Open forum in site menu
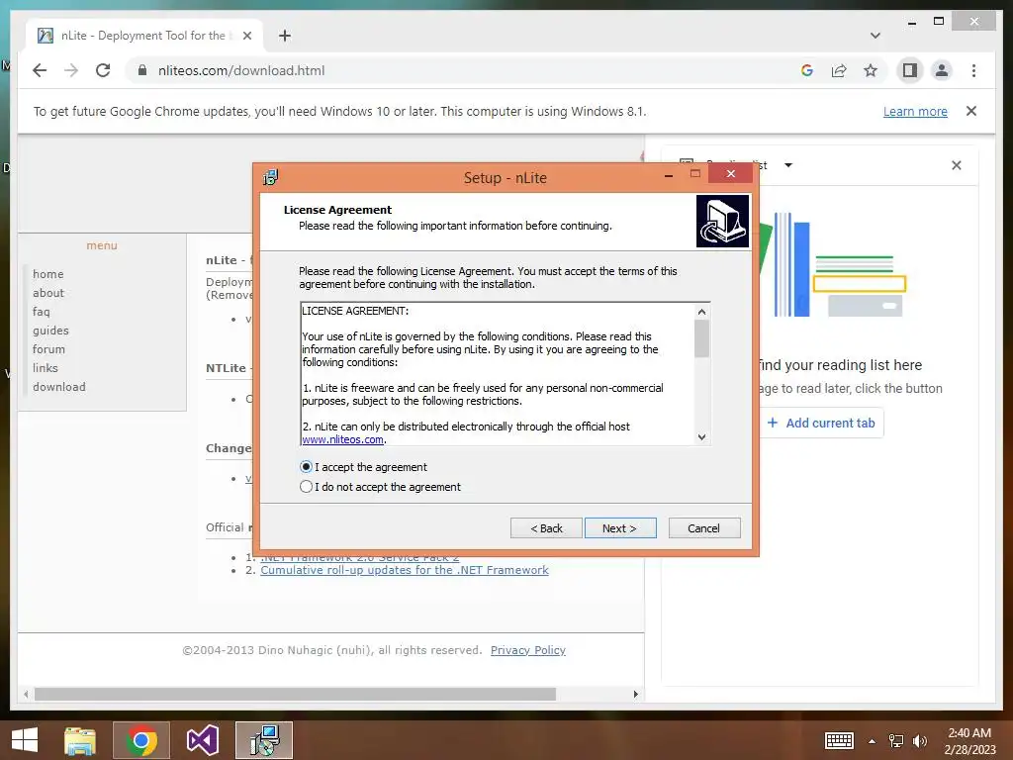Image resolution: width=1013 pixels, height=760 pixels. point(49,349)
